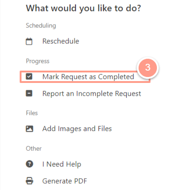Open Add Images and Files
The image size is (188, 190).
pyautogui.click(x=77, y=129)
